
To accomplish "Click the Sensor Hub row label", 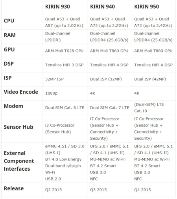I will click(x=18, y=127).
